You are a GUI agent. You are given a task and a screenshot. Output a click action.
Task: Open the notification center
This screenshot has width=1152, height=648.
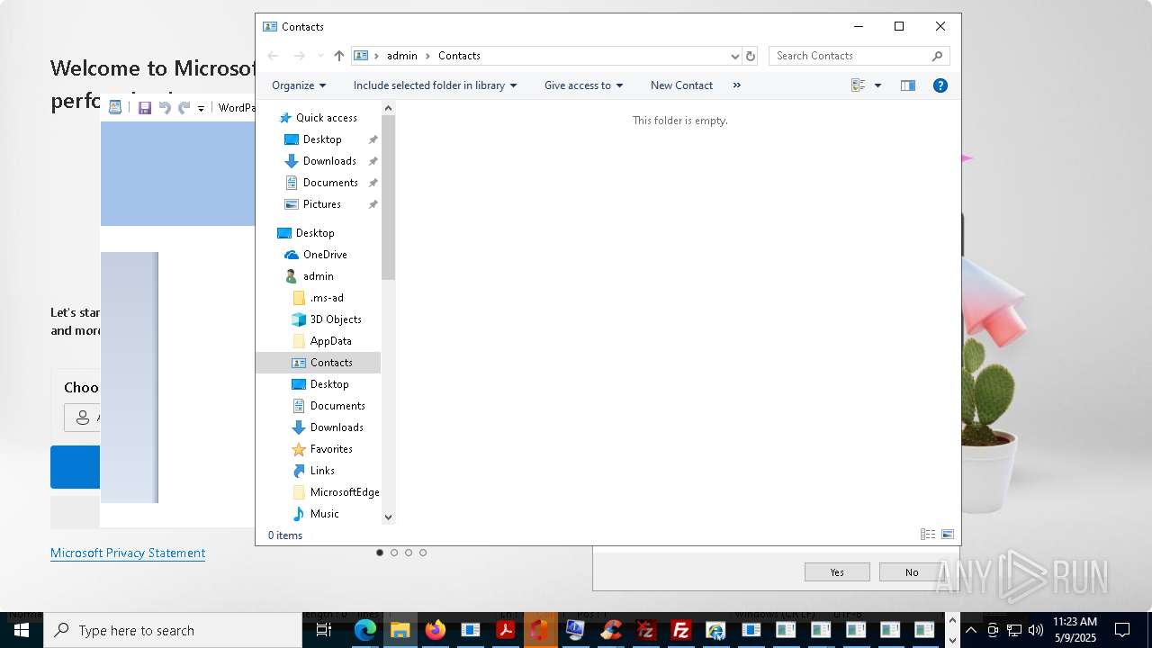pos(1122,630)
